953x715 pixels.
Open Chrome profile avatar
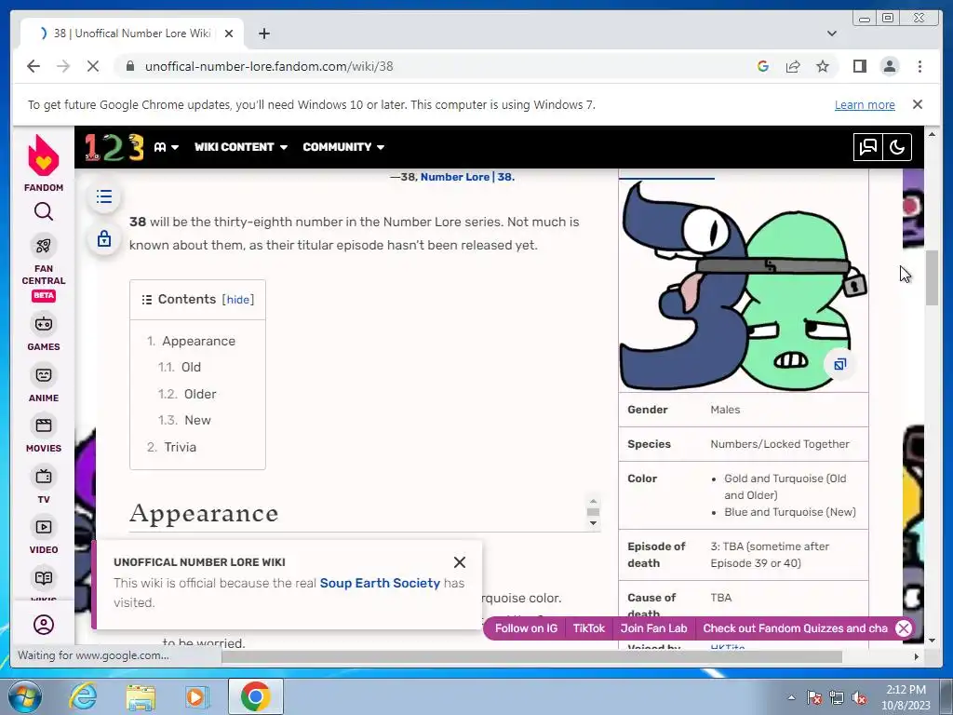coord(890,66)
